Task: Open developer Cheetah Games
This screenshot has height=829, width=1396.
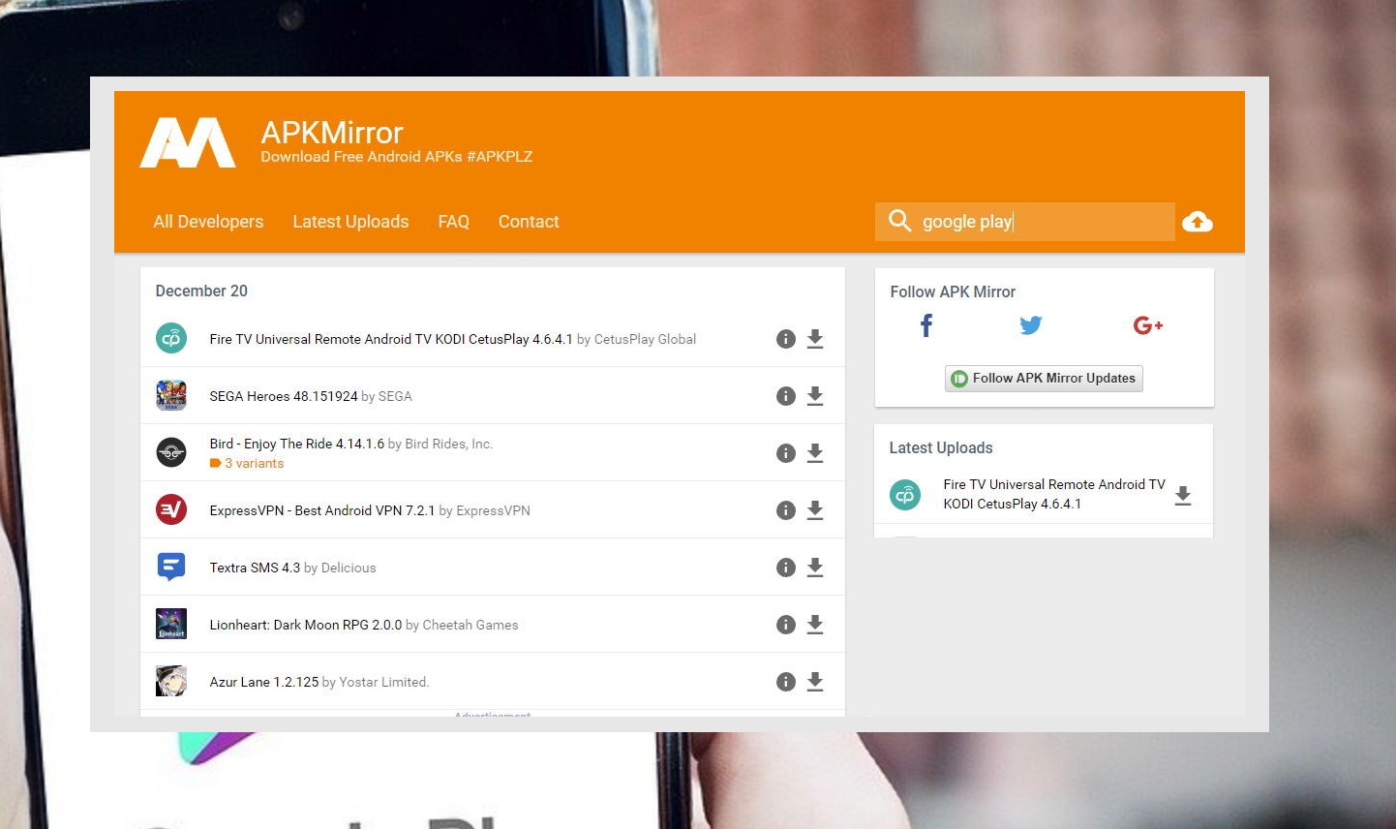Action: 470,625
